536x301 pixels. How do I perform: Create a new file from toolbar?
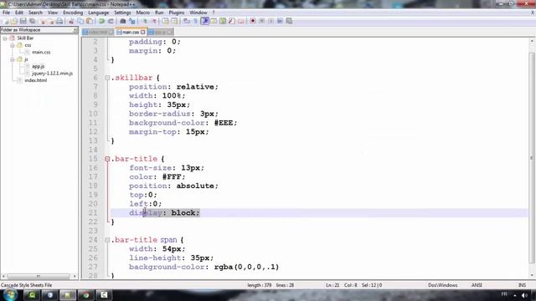pyautogui.click(x=7, y=21)
